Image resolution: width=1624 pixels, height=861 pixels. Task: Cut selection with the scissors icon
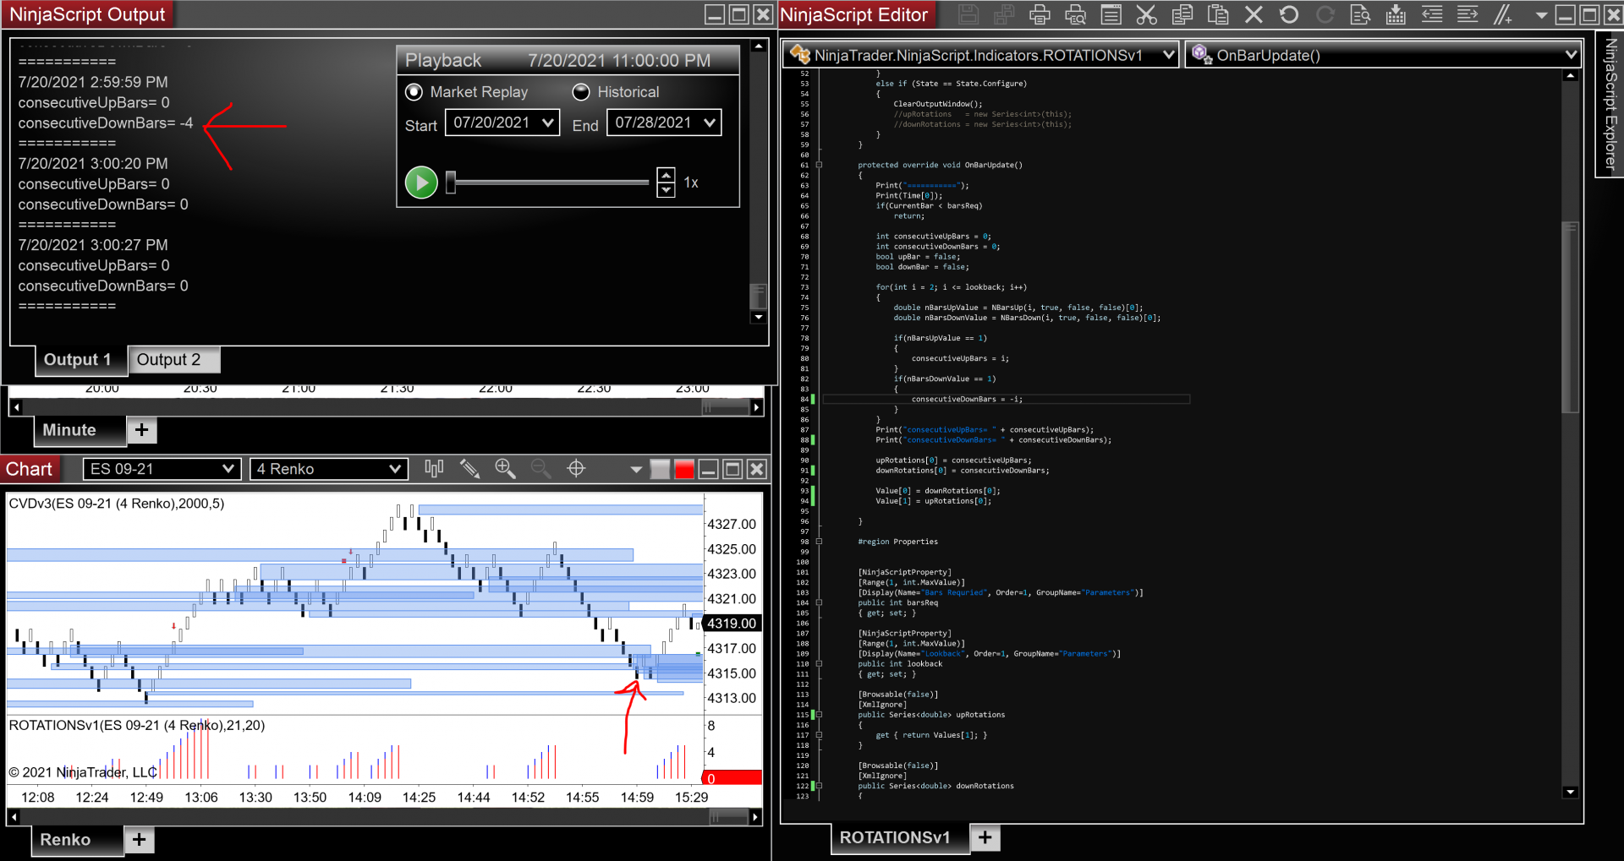click(x=1146, y=14)
